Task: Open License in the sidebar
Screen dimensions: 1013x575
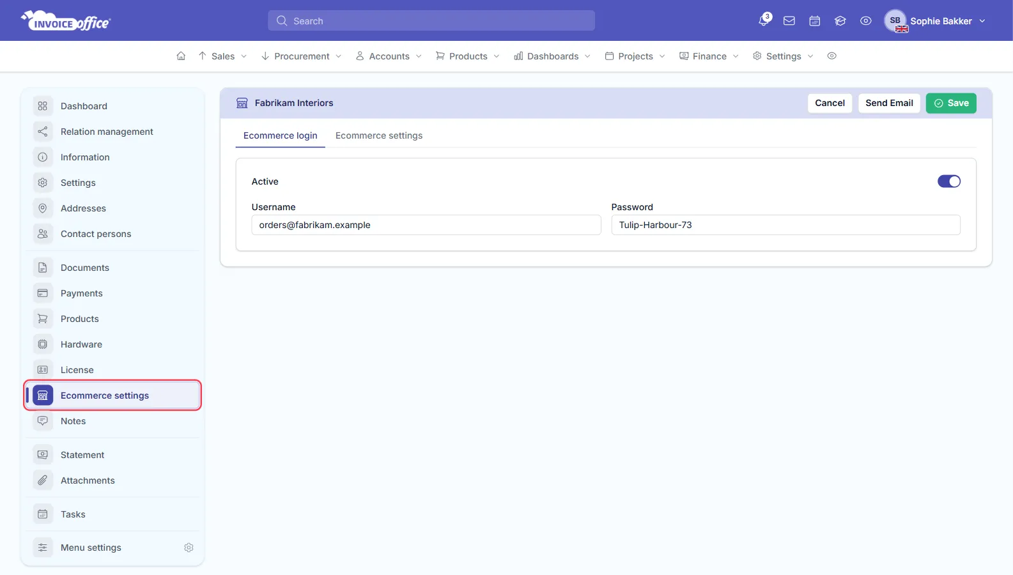Action: coord(112,370)
